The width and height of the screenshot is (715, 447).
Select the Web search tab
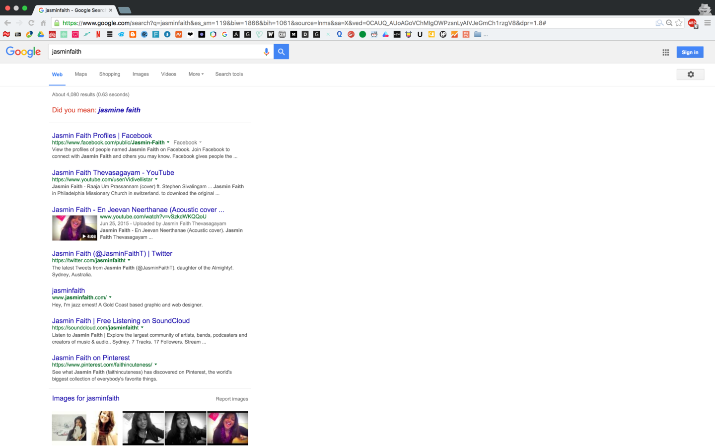pos(57,74)
